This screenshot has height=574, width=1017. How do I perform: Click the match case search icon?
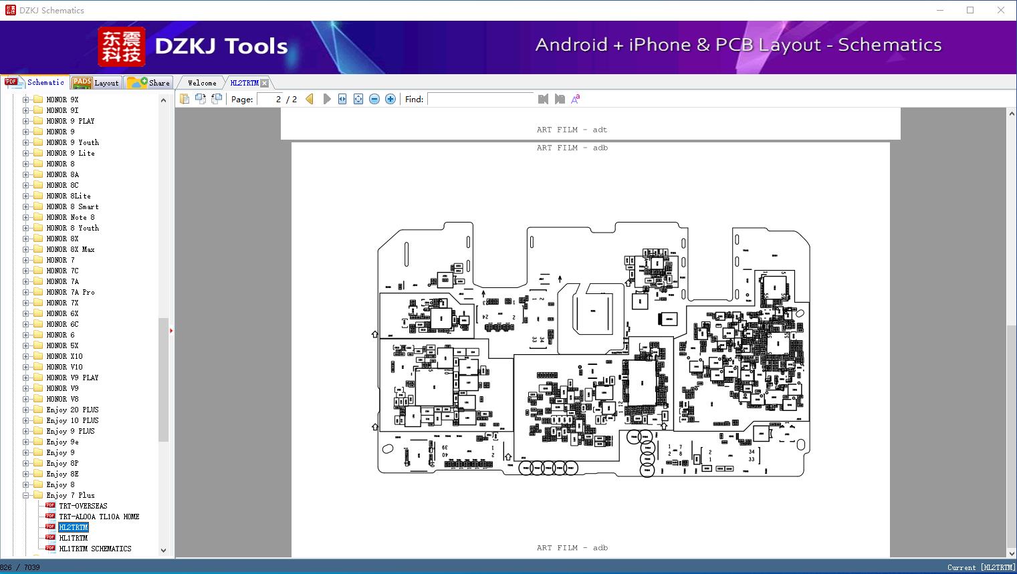[x=575, y=99]
